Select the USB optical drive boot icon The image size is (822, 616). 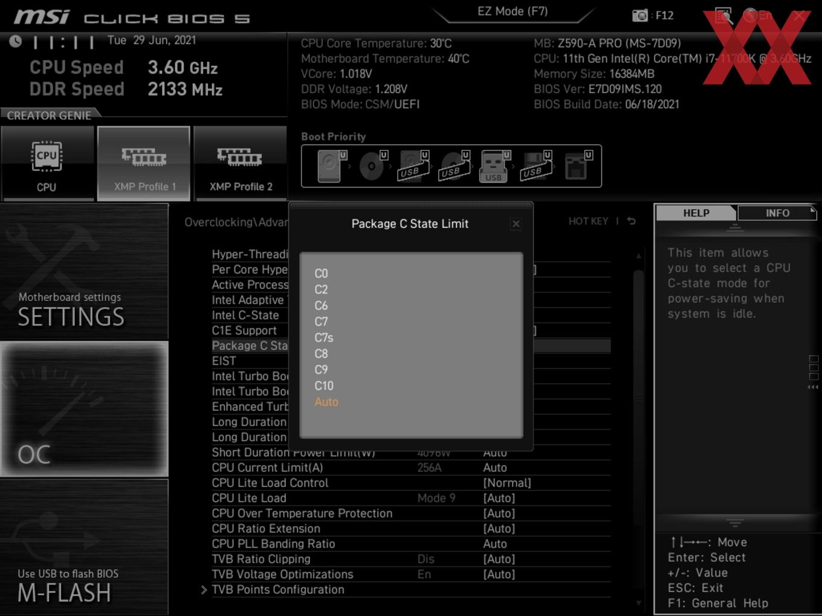click(453, 166)
